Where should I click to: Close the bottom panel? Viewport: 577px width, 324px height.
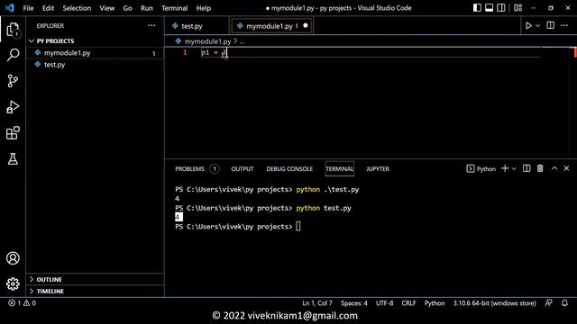click(567, 168)
